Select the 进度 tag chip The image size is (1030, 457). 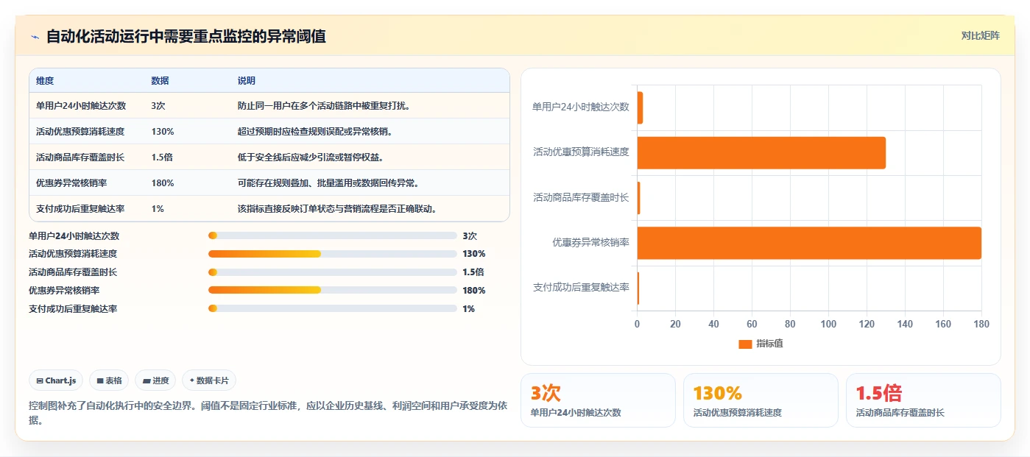pyautogui.click(x=155, y=380)
